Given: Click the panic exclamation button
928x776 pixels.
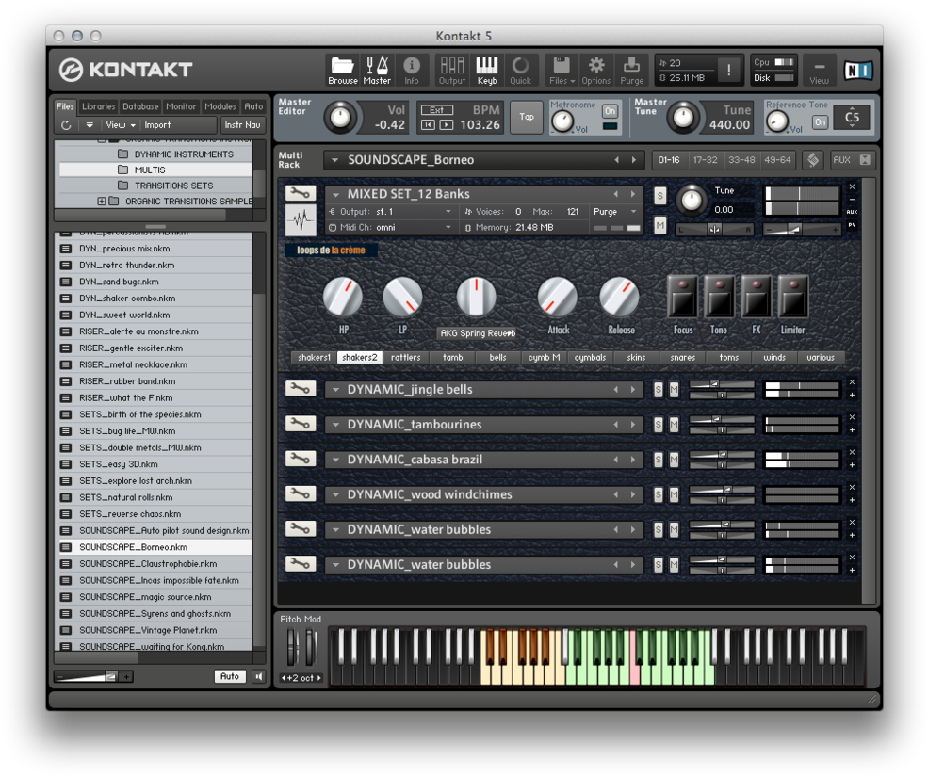Looking at the screenshot, I should pos(728,71).
